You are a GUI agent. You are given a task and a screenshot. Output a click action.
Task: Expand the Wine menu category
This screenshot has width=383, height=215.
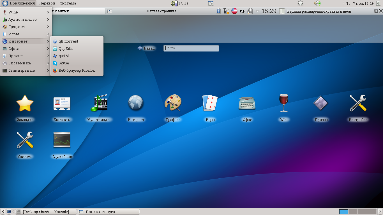tap(26, 12)
